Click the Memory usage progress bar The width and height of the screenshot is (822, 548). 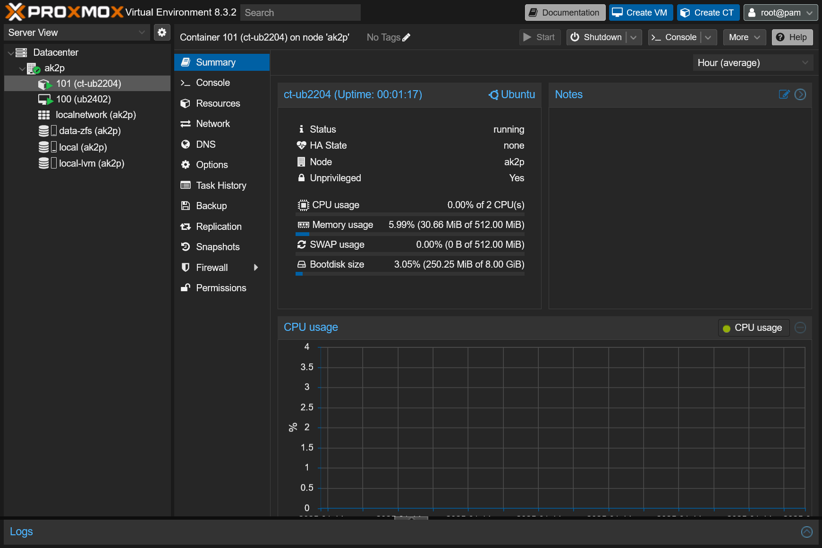click(x=410, y=234)
